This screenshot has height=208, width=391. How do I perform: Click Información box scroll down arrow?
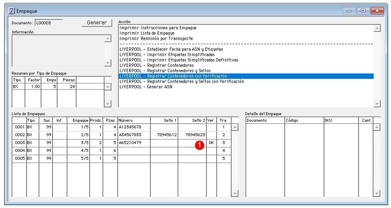(x=108, y=63)
